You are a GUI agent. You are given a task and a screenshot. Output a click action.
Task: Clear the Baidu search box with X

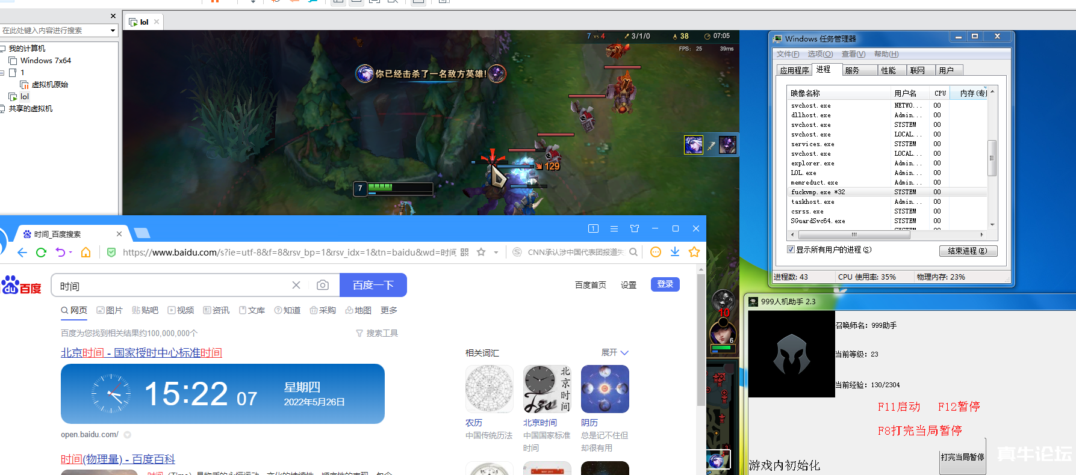coord(296,285)
